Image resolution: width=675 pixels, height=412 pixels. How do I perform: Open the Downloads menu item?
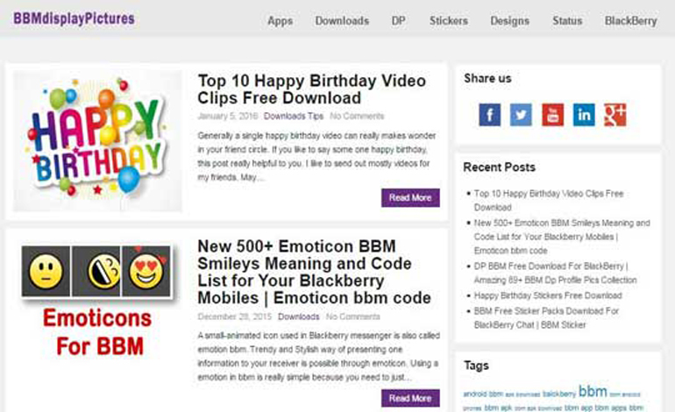342,21
